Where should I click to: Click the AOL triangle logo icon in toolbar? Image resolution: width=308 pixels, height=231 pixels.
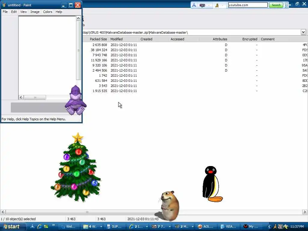click(x=194, y=5)
